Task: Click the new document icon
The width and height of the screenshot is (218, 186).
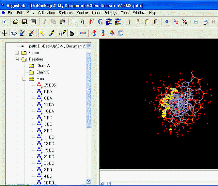Action: [5, 22]
